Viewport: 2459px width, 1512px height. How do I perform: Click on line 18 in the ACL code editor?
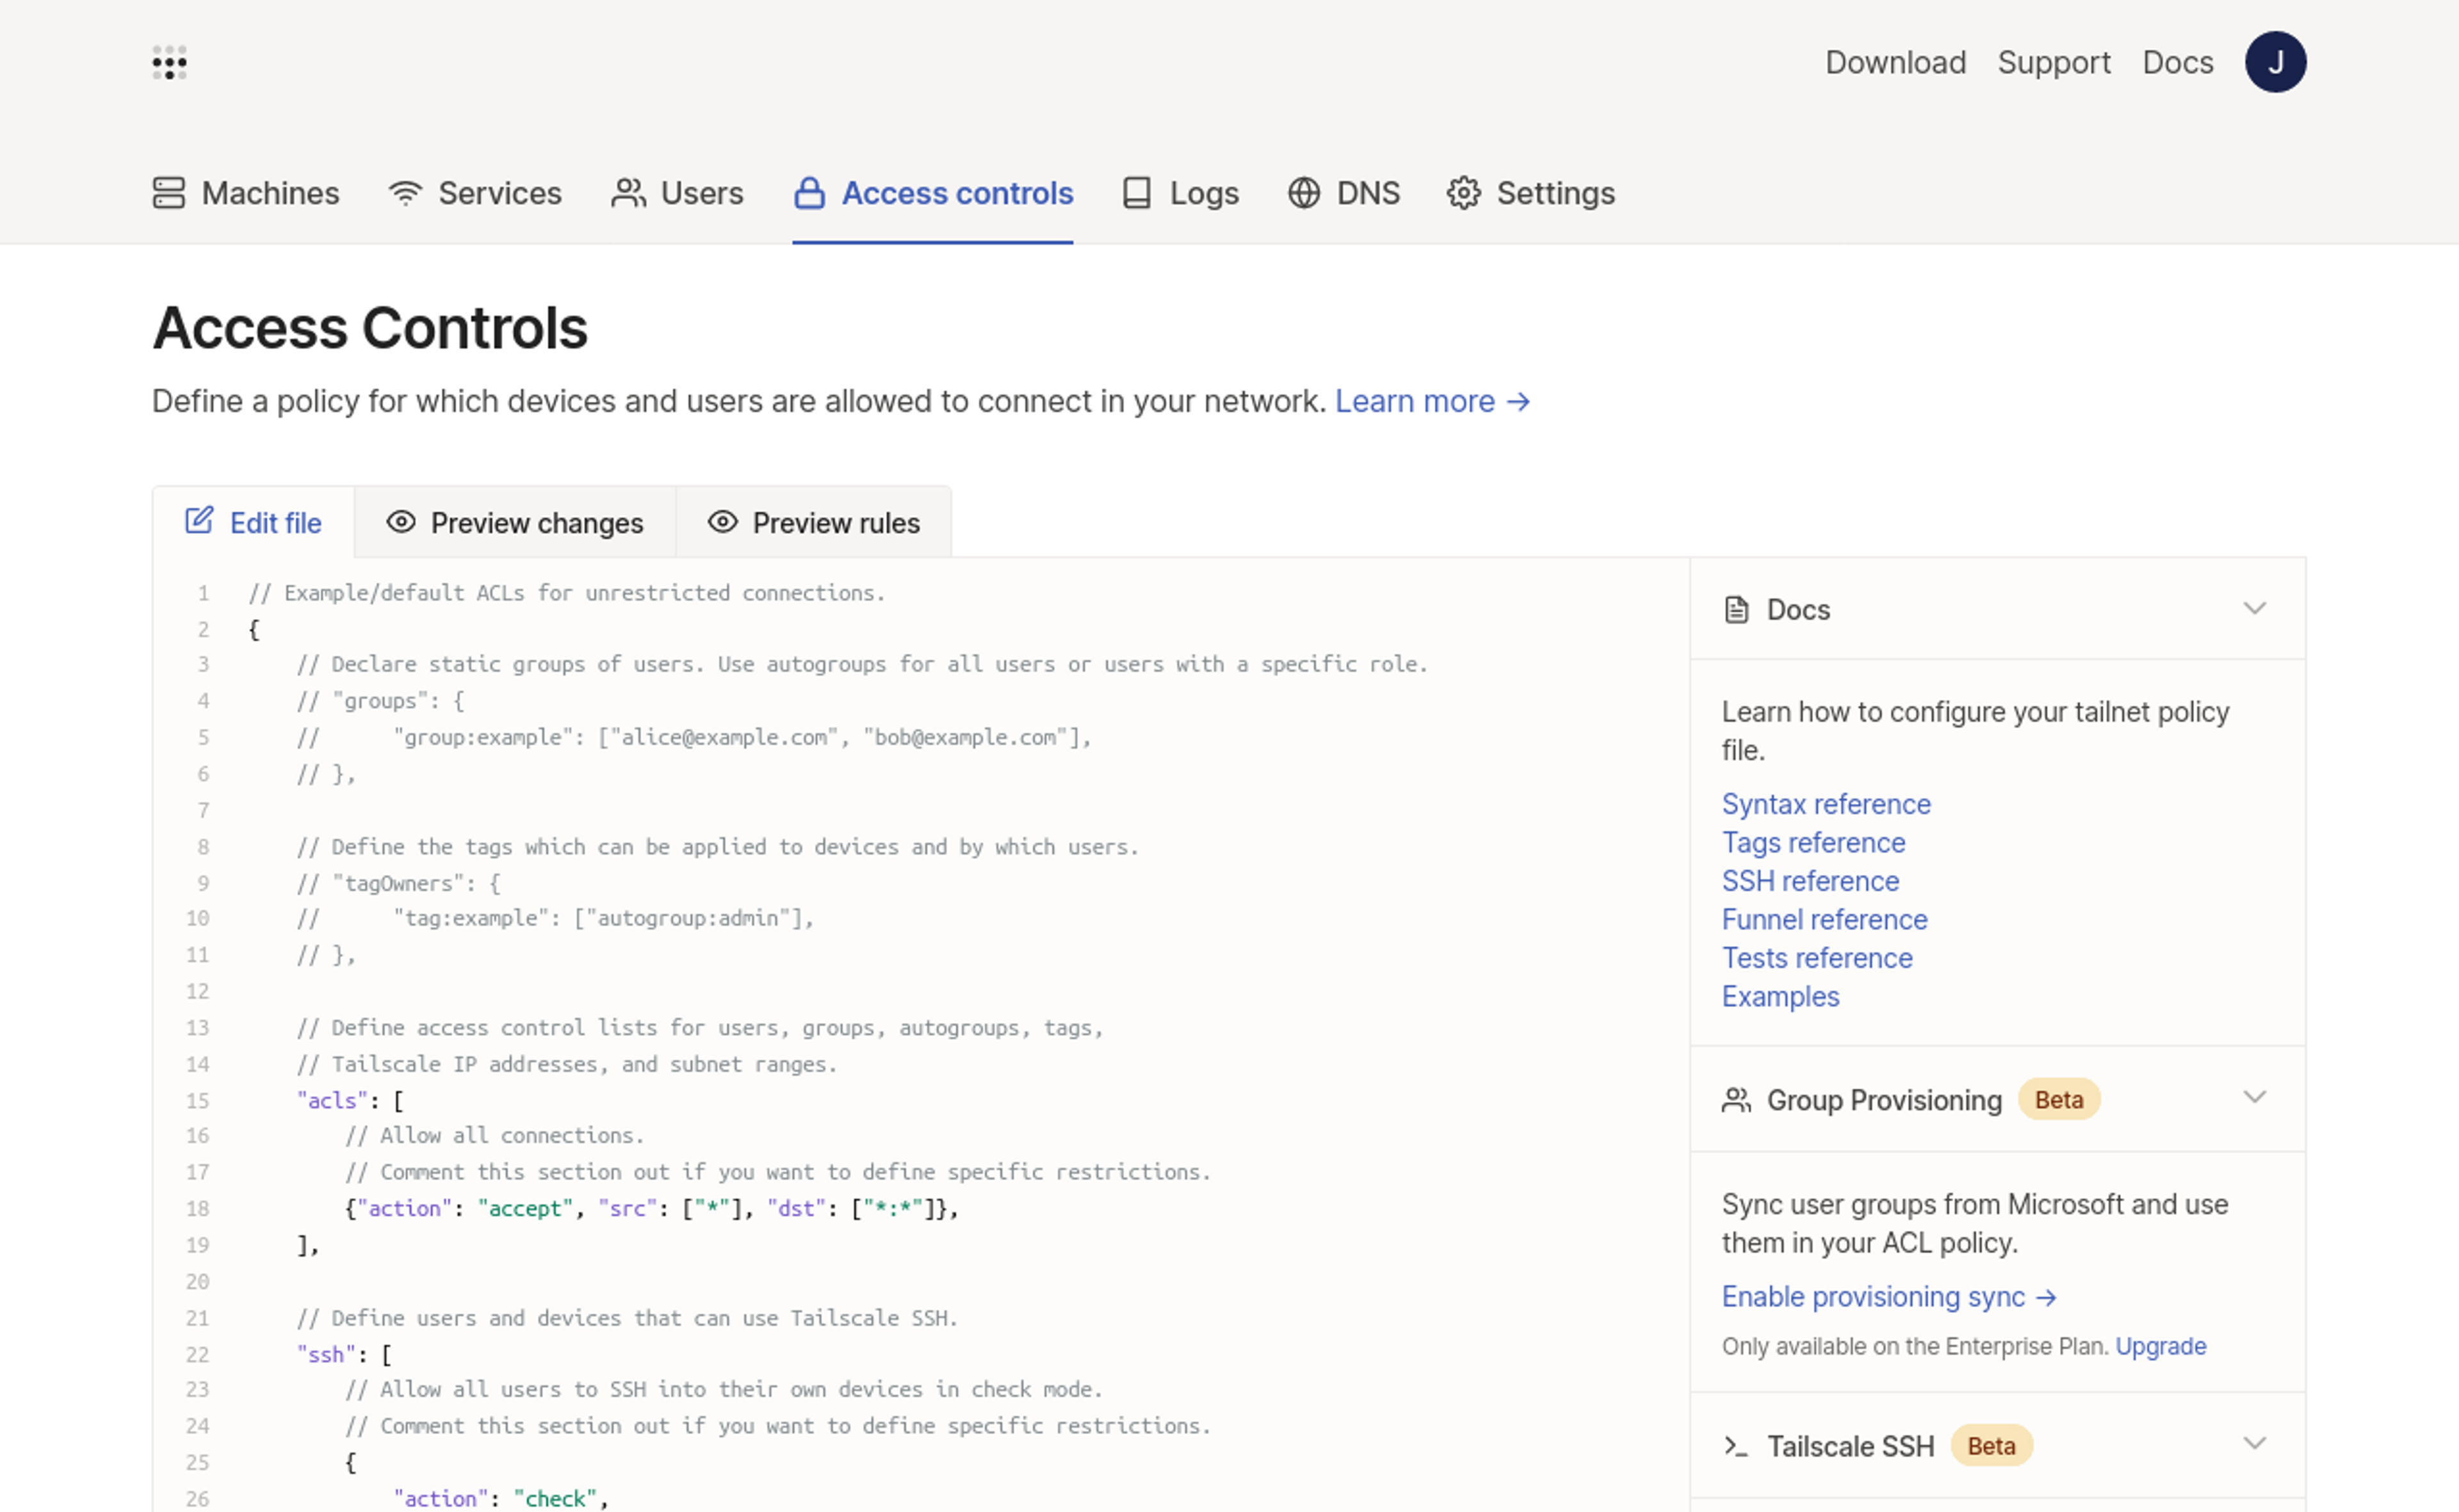(x=650, y=1209)
